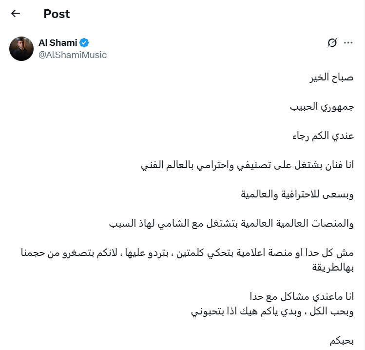This screenshot has height=350, width=365.
Task: Open Al Shami's profile picture
Action: [x=21, y=49]
